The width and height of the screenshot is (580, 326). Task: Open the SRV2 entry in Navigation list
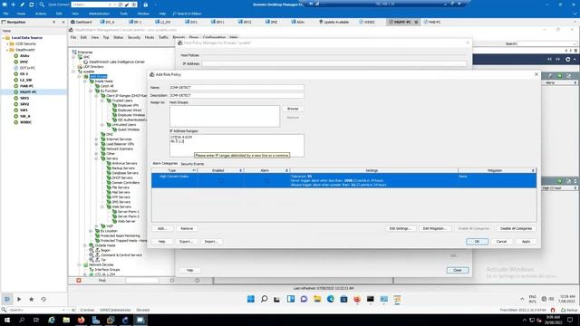[24, 104]
